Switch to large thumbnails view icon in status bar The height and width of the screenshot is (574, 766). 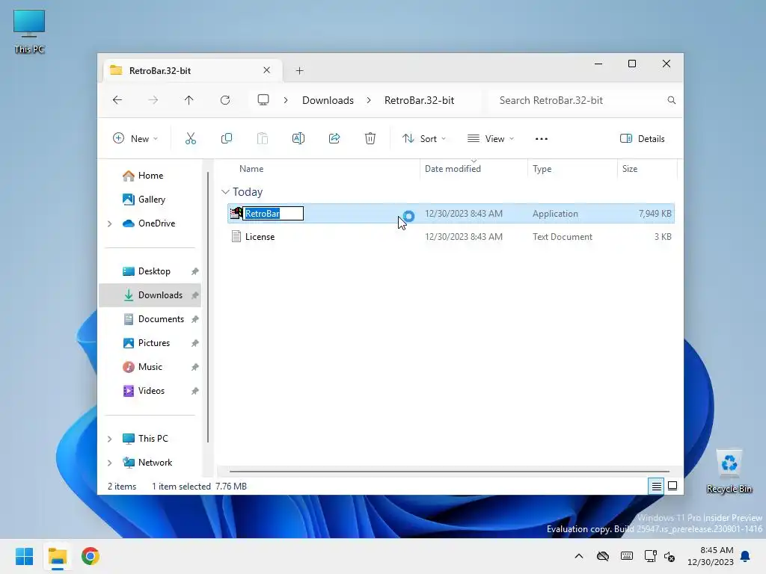672,486
